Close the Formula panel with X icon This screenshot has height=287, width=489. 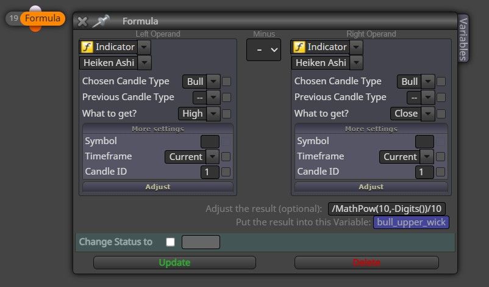click(x=82, y=21)
